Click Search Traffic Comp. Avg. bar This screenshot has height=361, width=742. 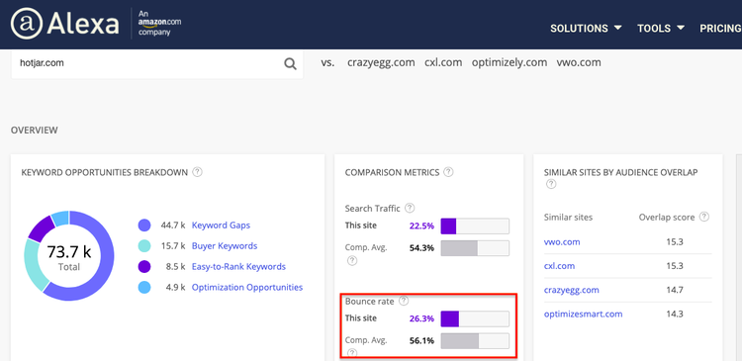click(x=475, y=248)
